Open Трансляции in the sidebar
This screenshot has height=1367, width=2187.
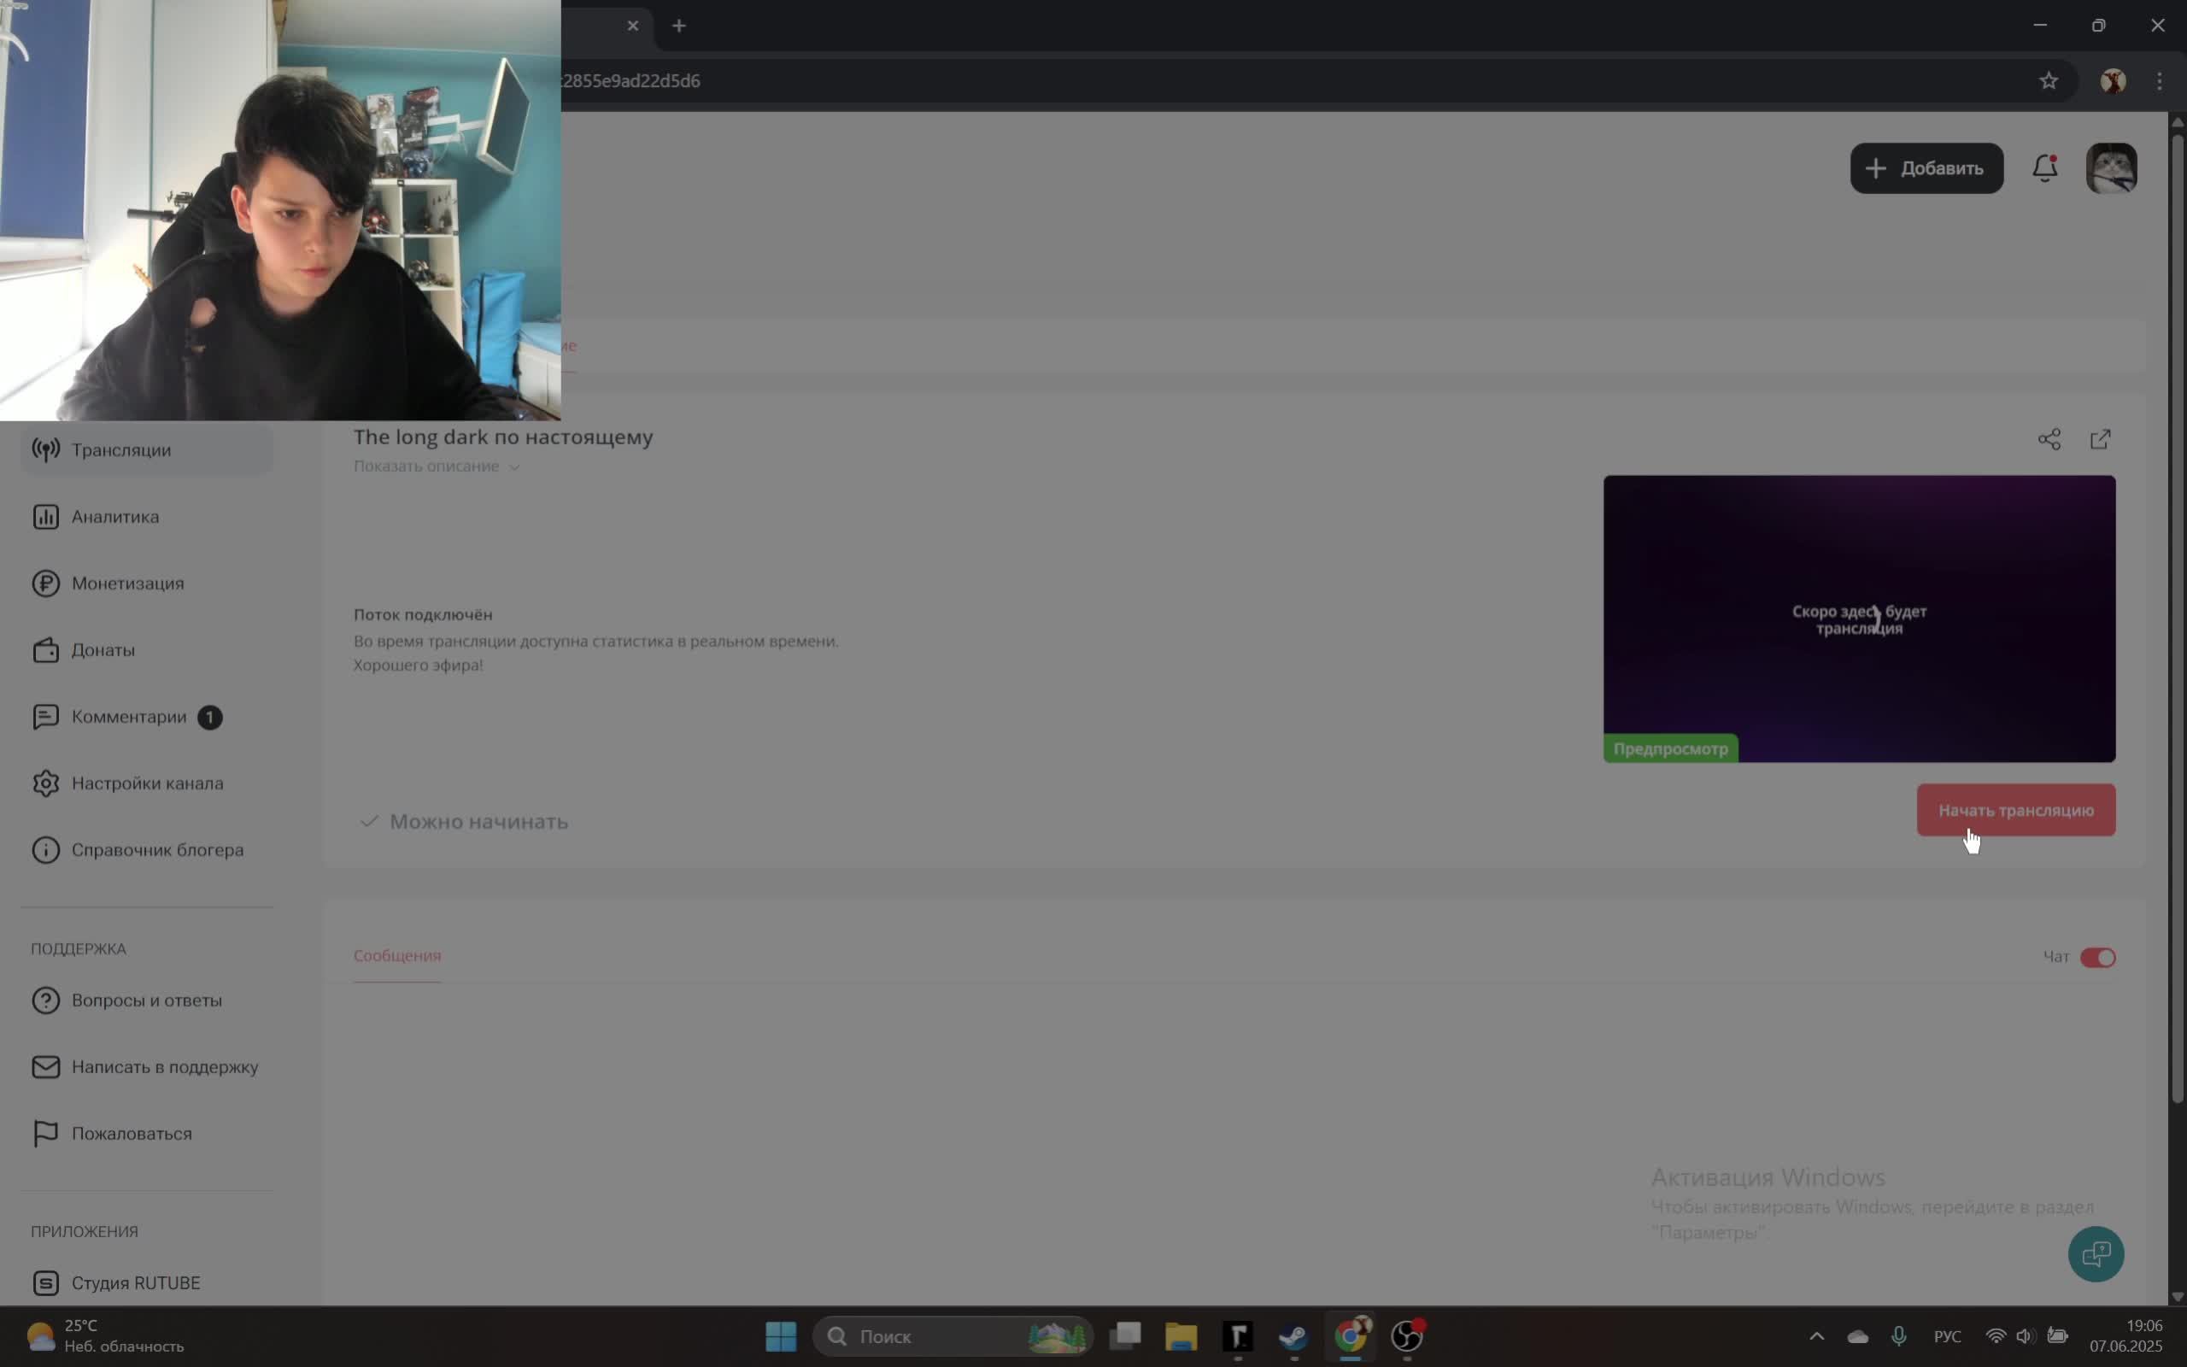point(146,449)
